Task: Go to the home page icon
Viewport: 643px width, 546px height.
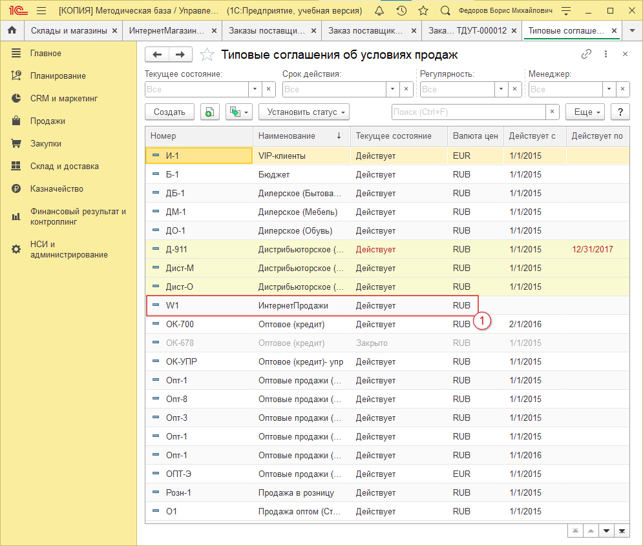Action: click(12, 30)
